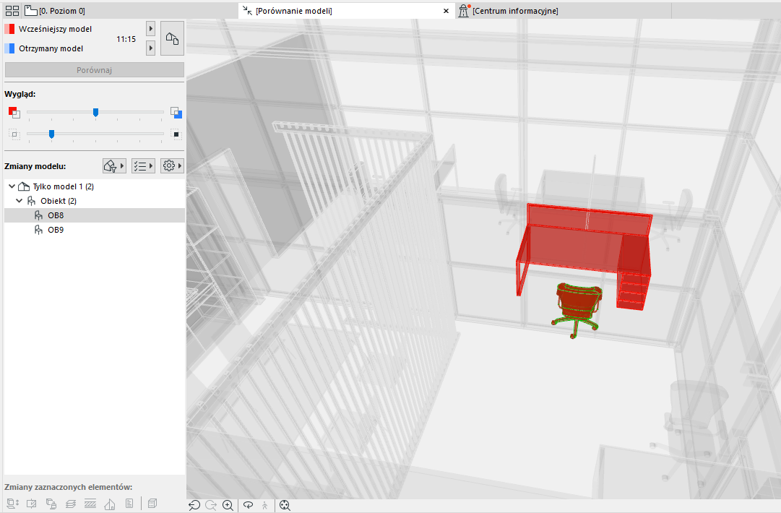The height and width of the screenshot is (513, 781).
Task: Click the solid square icon by opacity slider
Action: point(176,134)
